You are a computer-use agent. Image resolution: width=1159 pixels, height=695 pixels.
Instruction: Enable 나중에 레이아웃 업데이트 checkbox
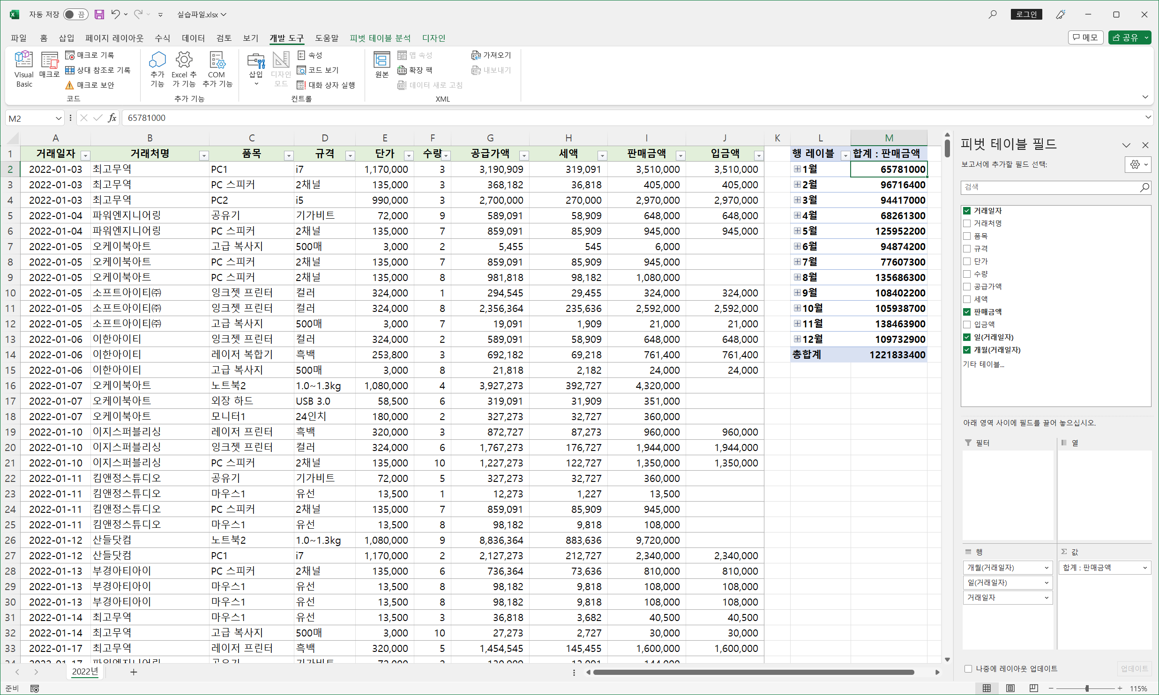coord(968,669)
